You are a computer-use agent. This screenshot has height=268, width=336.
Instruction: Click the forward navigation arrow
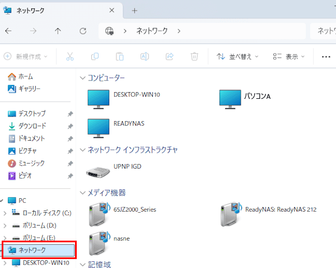point(33,31)
